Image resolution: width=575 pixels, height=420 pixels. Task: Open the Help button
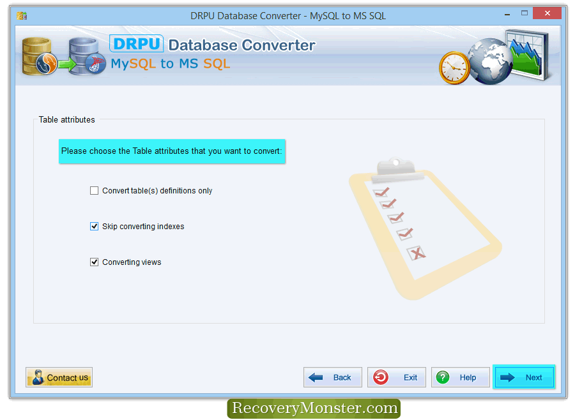pos(460,377)
